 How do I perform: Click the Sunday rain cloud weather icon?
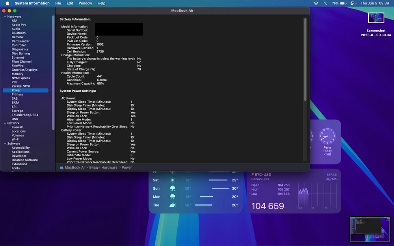(x=173, y=188)
